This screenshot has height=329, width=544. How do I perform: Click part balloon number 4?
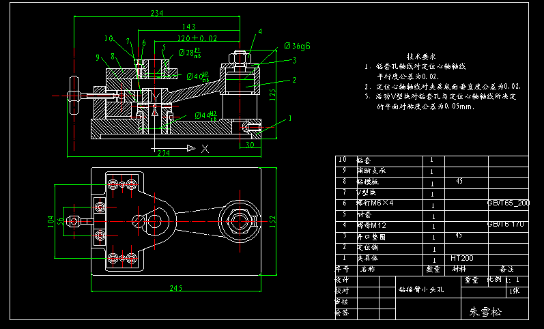[260, 32]
